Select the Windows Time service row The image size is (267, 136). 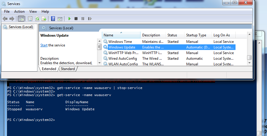(x=169, y=42)
